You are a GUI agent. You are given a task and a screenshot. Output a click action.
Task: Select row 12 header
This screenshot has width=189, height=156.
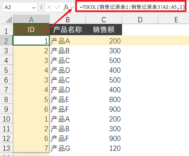(x=6, y=138)
